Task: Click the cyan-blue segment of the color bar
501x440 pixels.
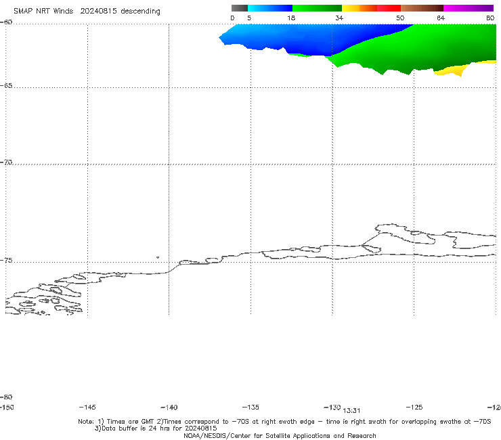Action: tap(270, 8)
